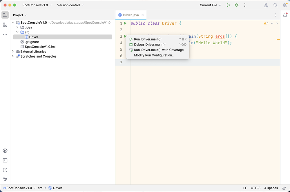Click the Search Everywhere magnifier icon
Screen dimensions: 290x192
275,5
